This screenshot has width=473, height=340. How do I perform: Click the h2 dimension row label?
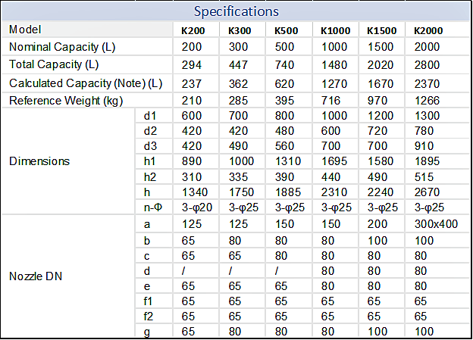click(150, 177)
